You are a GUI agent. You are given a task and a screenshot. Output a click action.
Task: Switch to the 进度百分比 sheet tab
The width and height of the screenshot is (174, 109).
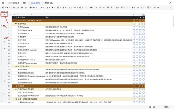coord(49,3)
